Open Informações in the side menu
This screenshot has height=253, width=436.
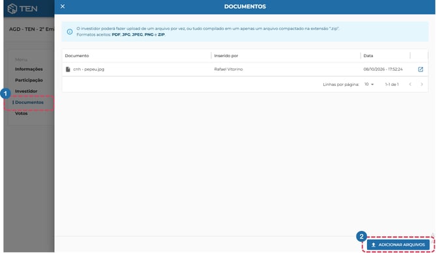point(29,69)
